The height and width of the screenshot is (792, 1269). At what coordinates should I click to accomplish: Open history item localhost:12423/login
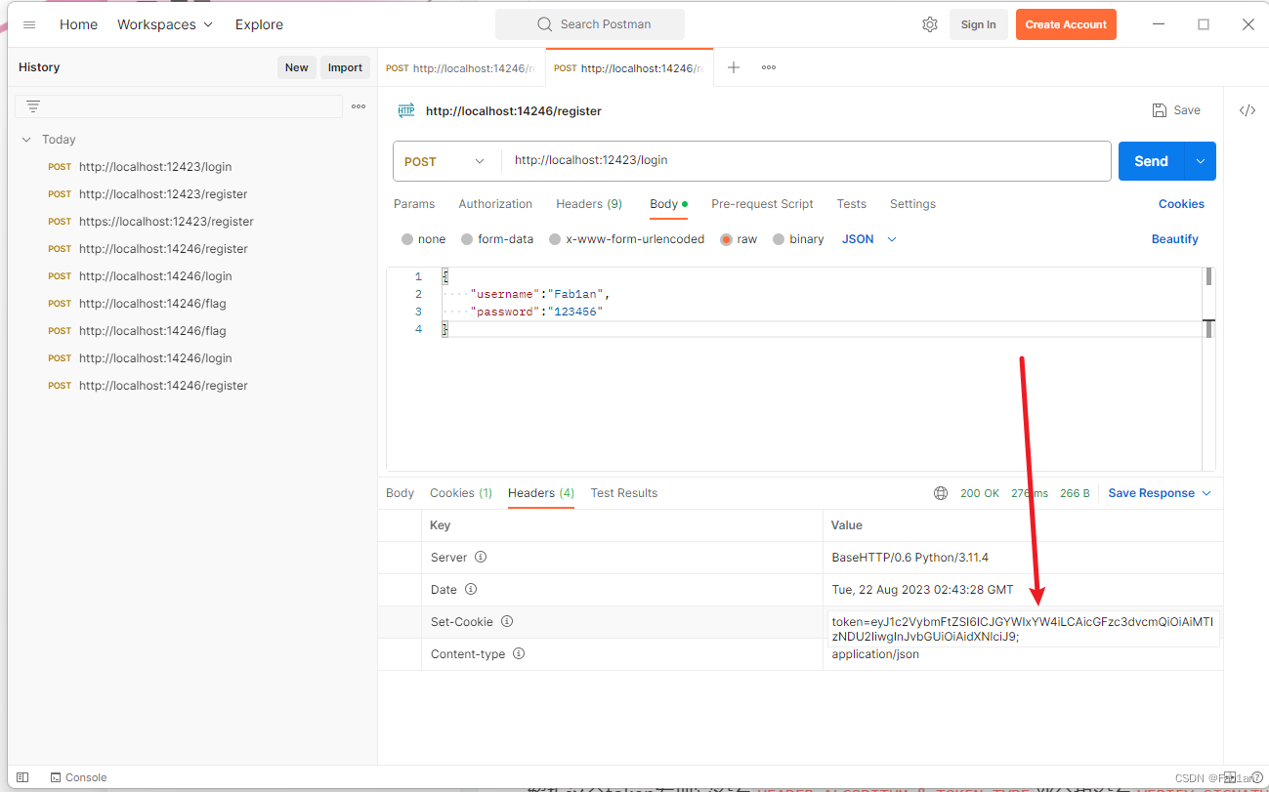pos(155,167)
